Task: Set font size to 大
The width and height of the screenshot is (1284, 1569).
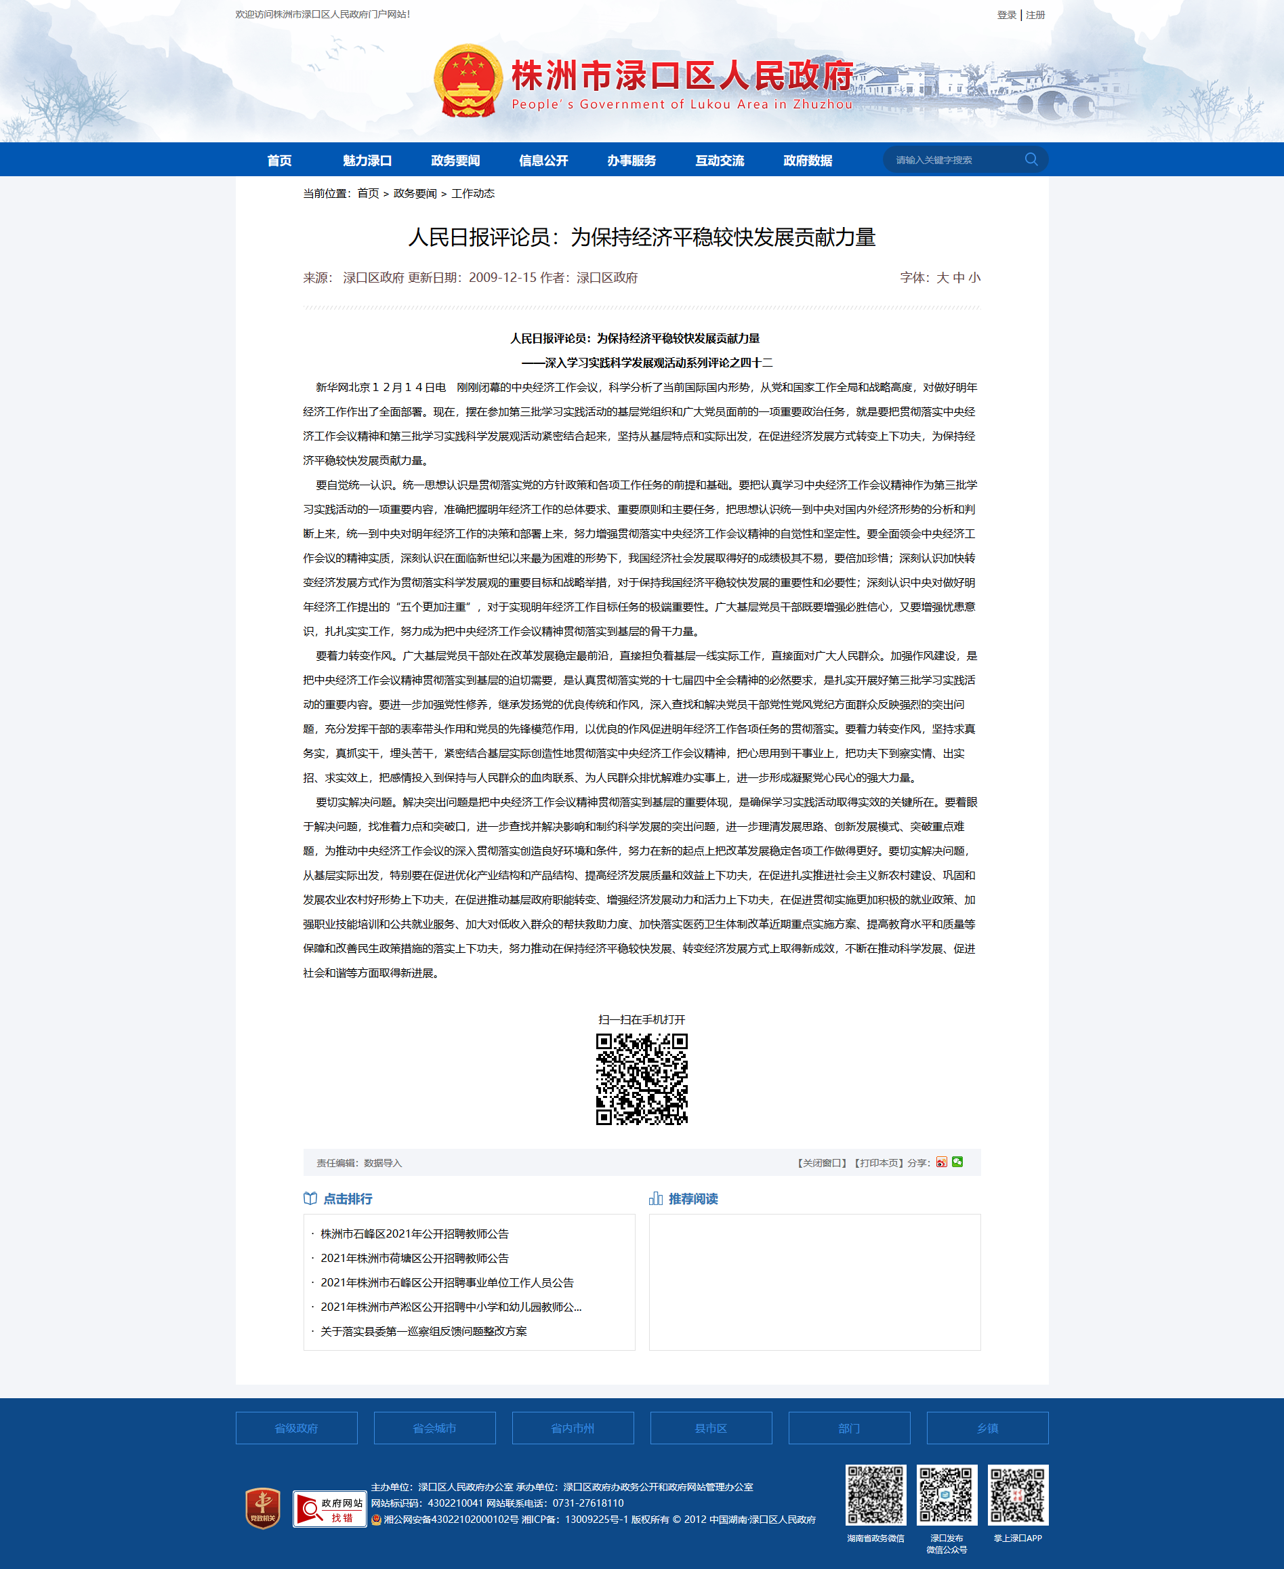Action: [943, 277]
